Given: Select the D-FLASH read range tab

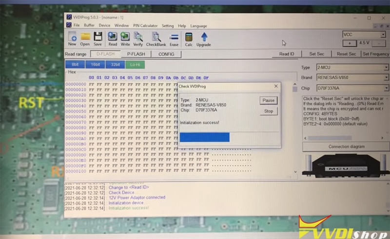Looking at the screenshot, I should coord(105,54).
